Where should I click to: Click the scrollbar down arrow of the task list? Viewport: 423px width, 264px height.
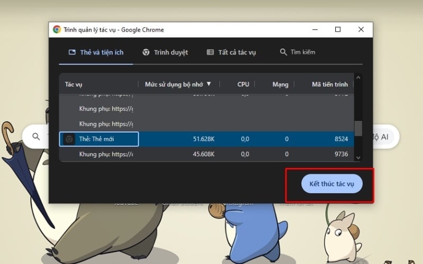click(x=358, y=157)
